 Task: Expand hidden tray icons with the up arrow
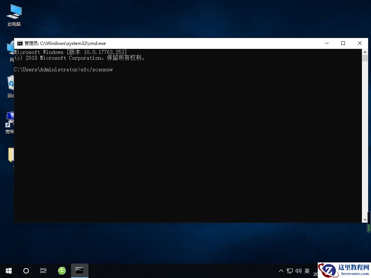tap(281, 270)
